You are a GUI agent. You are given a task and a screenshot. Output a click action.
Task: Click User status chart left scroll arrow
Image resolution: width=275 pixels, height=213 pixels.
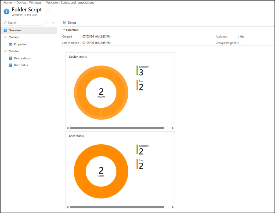68,207
